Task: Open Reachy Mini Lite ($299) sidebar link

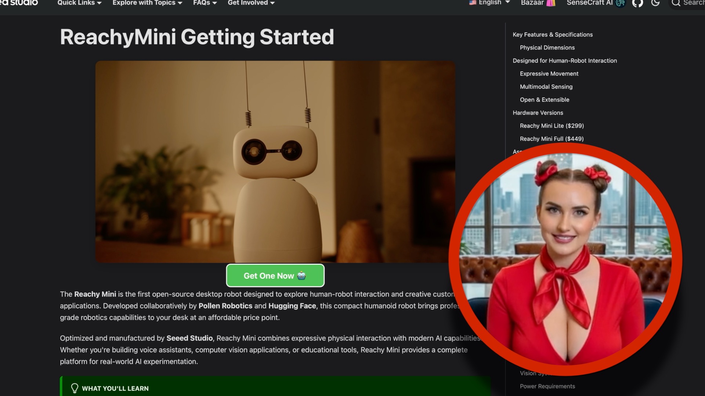Action: click(x=552, y=125)
